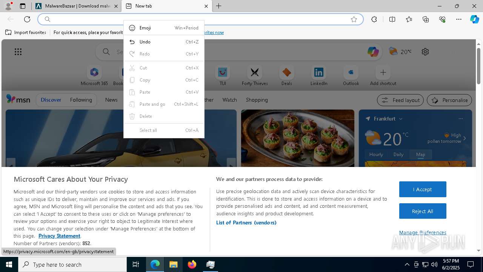Open Firefox from taskbar
This screenshot has height=272, width=483.
(192, 264)
